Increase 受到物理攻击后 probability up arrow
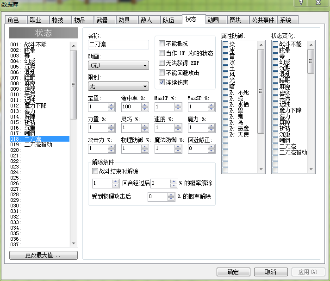This screenshot has height=281, width=330. (171, 195)
